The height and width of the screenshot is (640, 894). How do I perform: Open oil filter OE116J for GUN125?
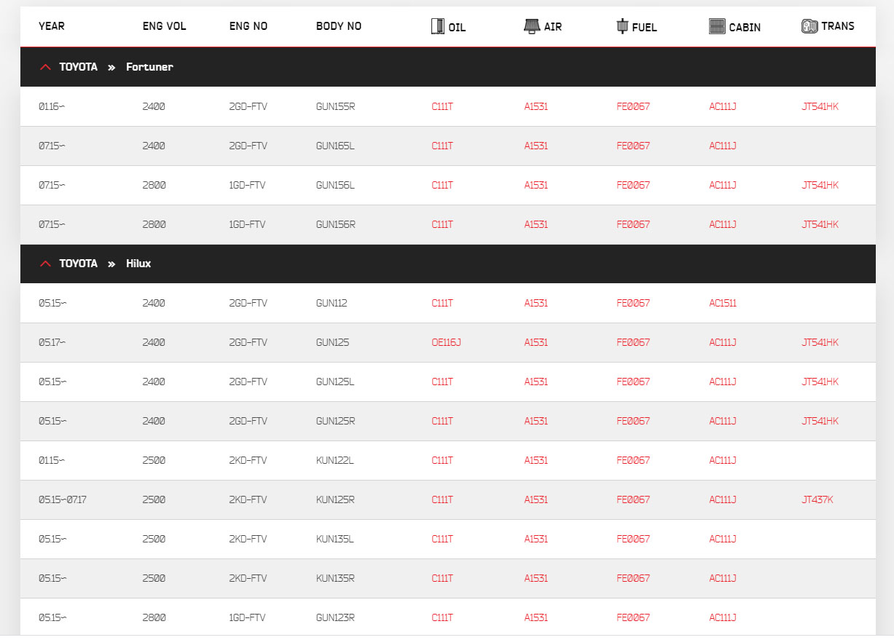point(446,342)
